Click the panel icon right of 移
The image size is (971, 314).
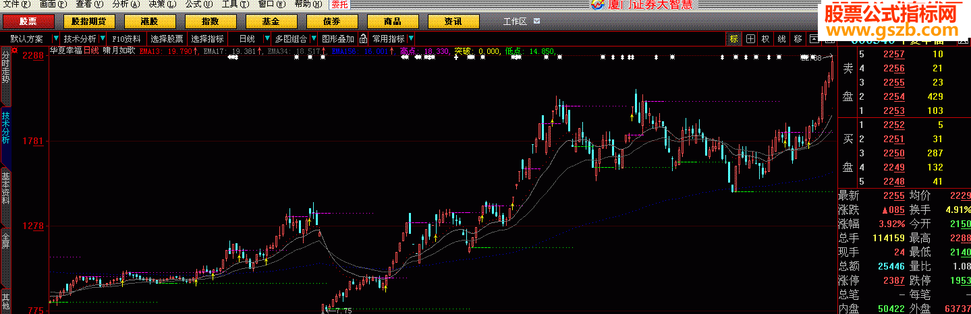[x=814, y=39]
